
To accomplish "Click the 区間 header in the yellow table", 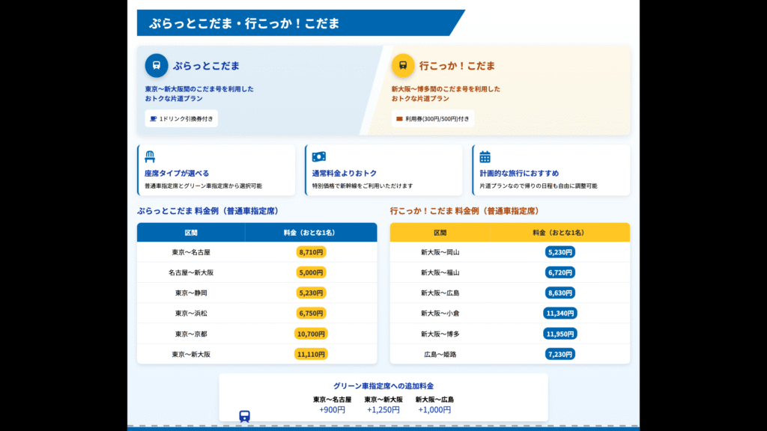I will (x=440, y=233).
